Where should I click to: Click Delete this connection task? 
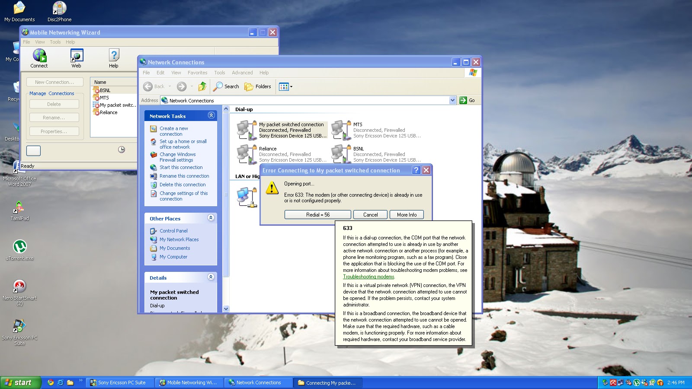tap(183, 185)
